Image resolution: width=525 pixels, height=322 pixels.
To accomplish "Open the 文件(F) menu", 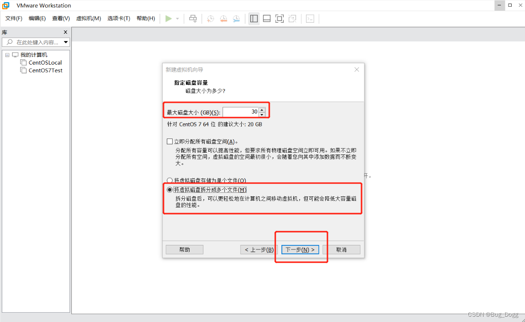I will (14, 18).
